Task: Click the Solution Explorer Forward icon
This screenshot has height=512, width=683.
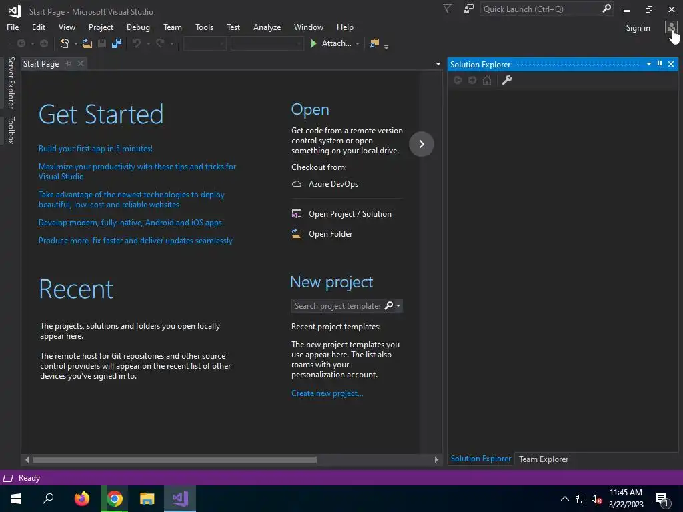Action: coord(472,80)
